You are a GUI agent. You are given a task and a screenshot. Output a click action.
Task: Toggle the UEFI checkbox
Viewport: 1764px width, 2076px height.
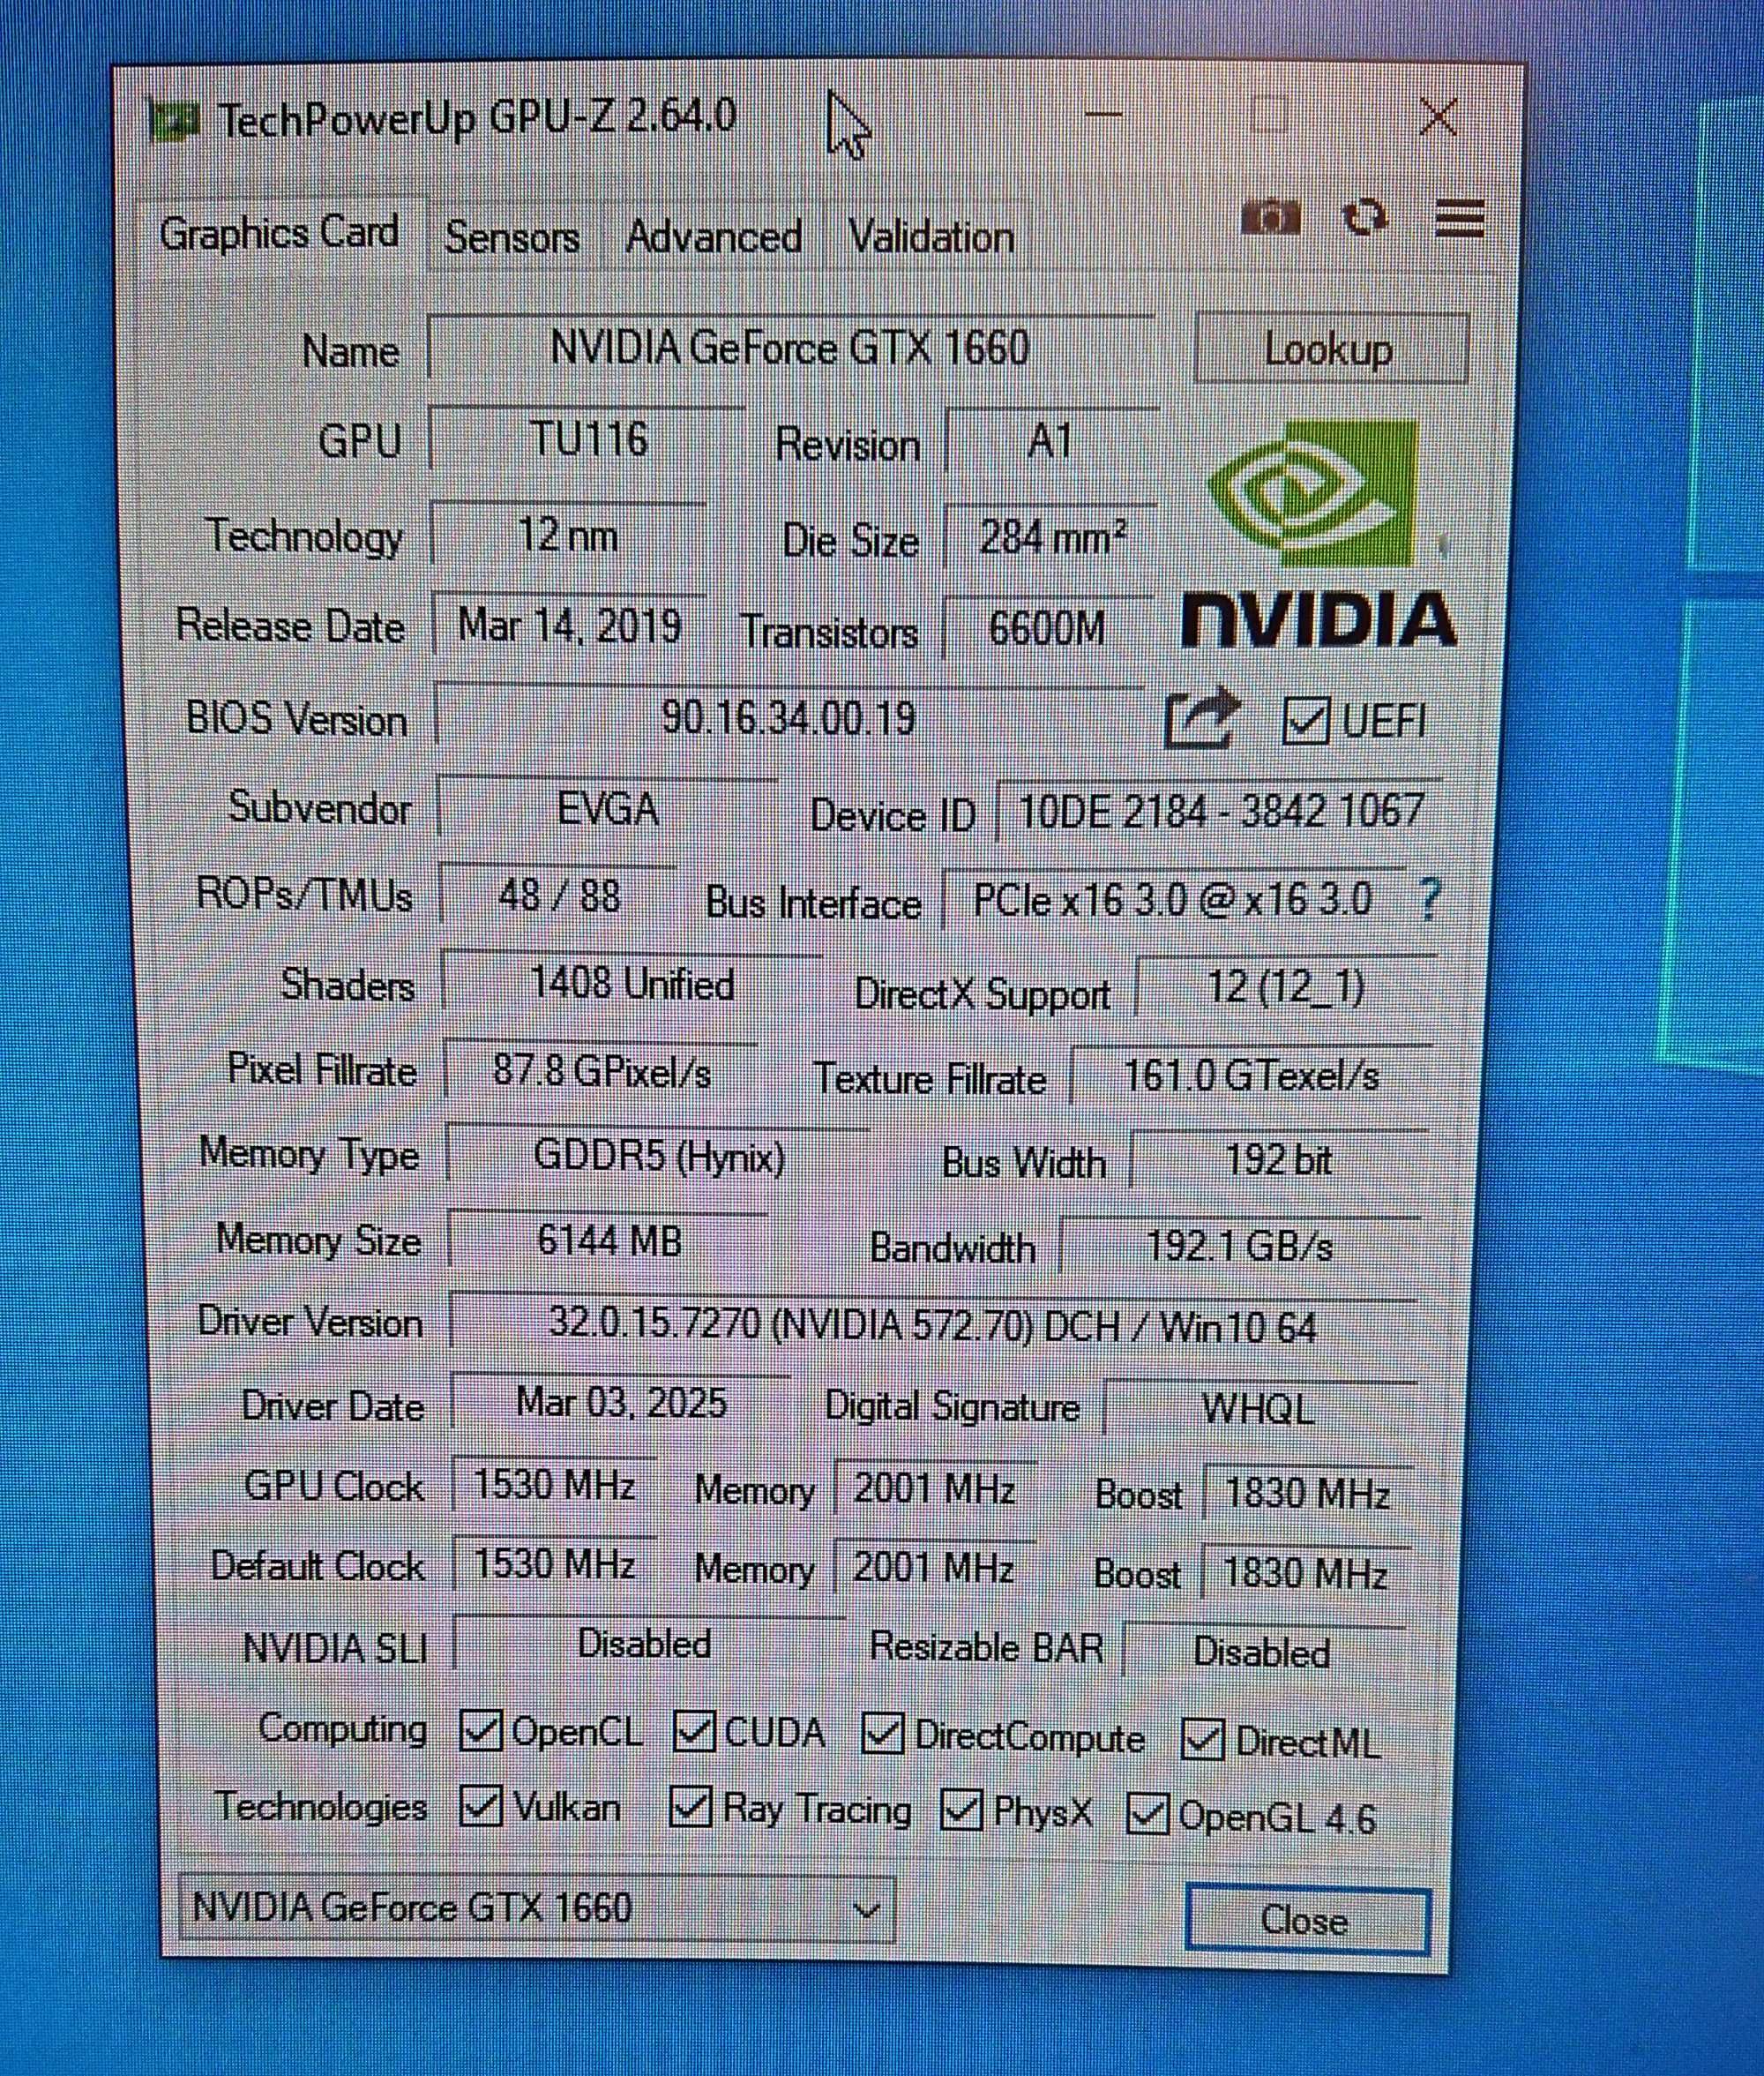coord(1306,720)
